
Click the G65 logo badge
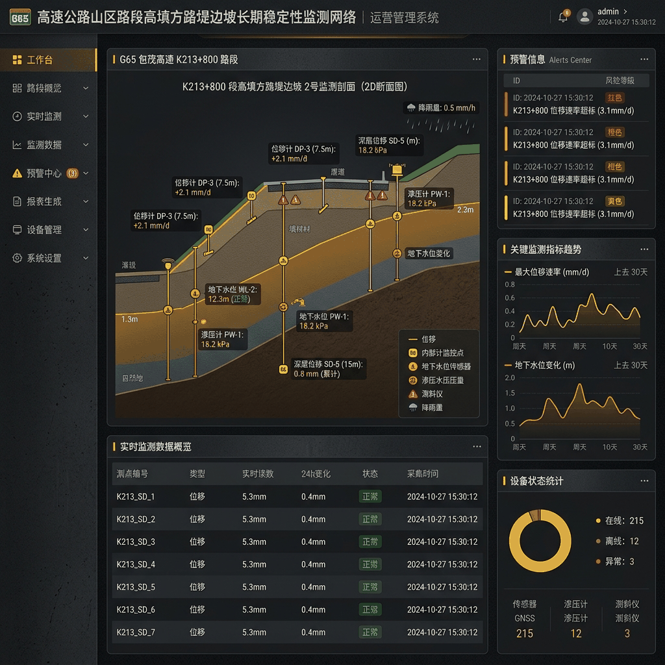tap(20, 18)
